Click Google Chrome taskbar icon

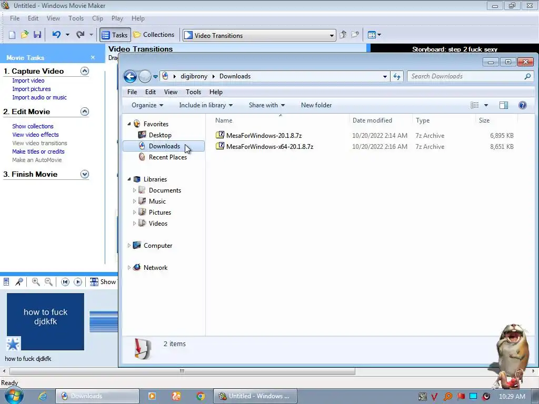pos(201,396)
